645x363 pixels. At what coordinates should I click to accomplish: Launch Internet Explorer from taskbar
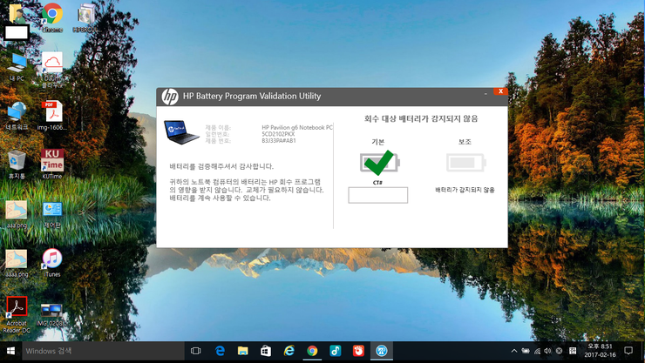[289, 351]
